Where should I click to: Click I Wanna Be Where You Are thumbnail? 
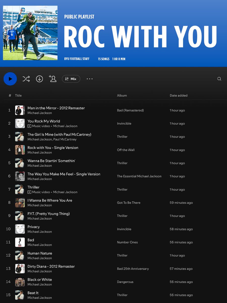coord(20,203)
